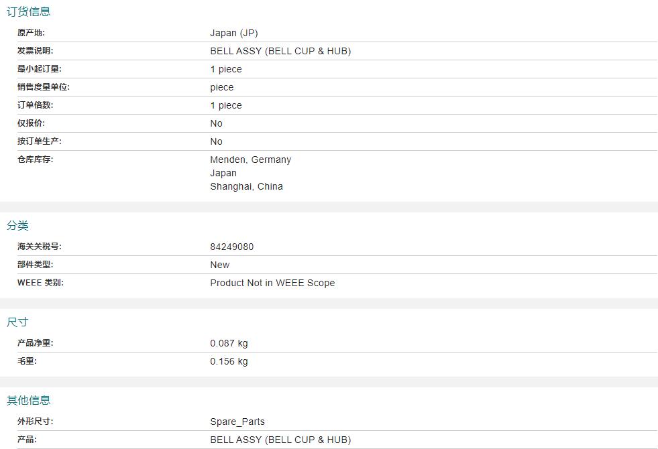Select the Japan (JP) origin value
The width and height of the screenshot is (658, 449).
(233, 33)
